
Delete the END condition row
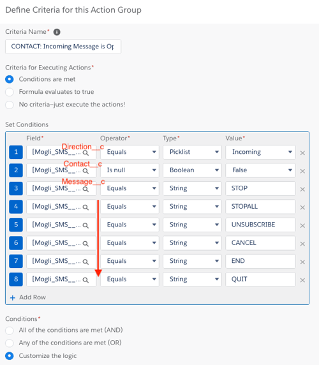(302, 262)
